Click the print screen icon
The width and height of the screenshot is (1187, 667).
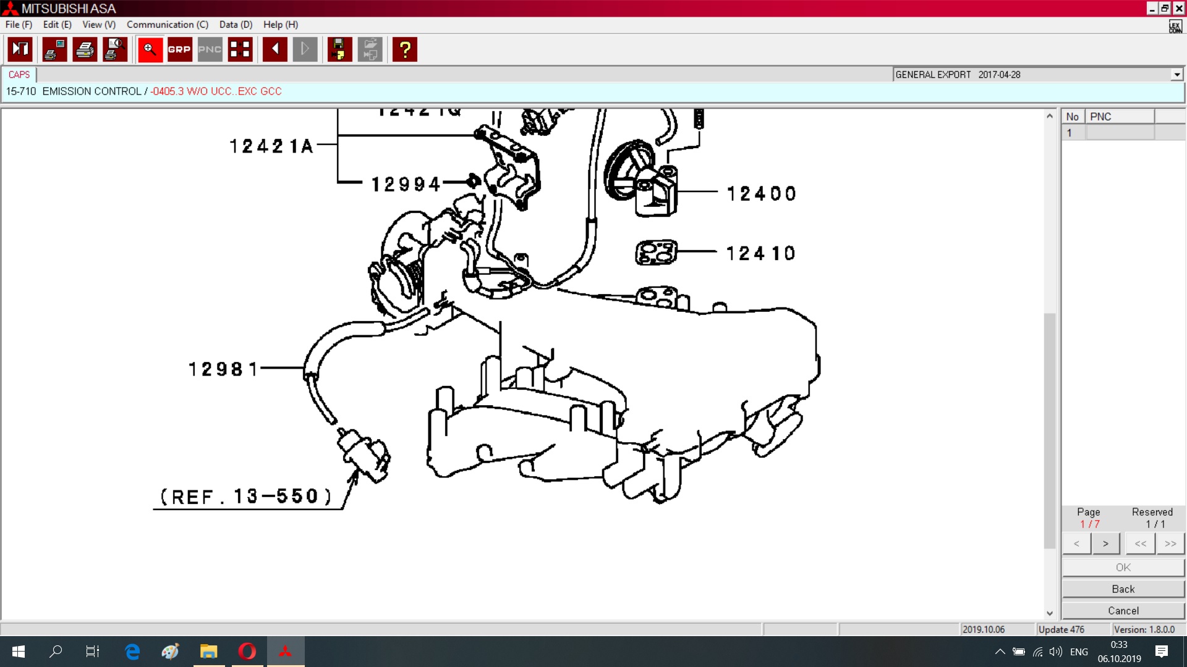[x=54, y=49]
